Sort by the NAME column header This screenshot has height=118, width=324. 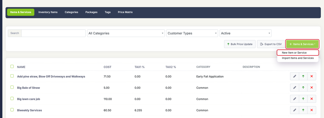tap(21, 67)
